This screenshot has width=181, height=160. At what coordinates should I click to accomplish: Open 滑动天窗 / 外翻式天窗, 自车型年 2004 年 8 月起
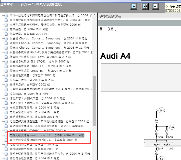click(42, 103)
